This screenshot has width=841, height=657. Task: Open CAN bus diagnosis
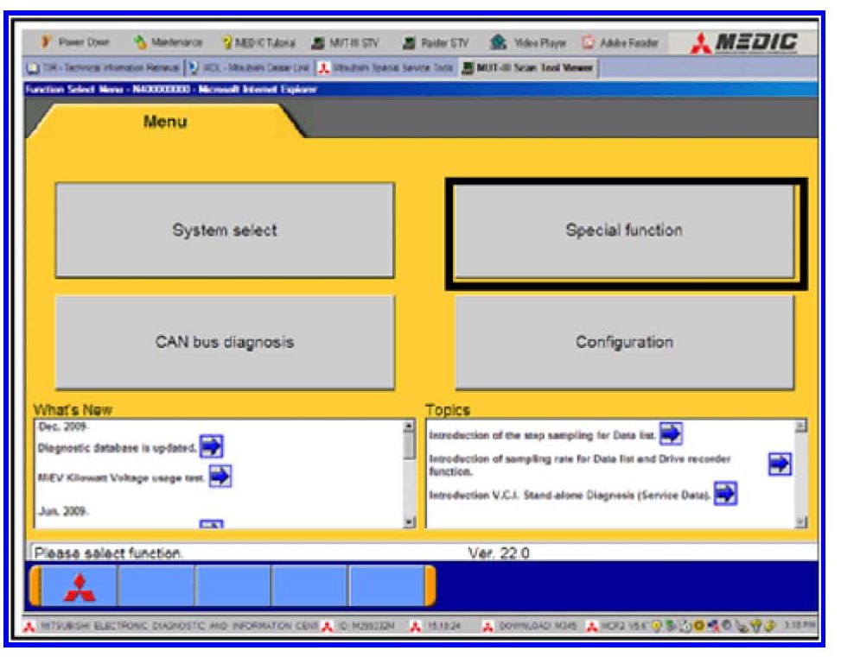tap(225, 343)
